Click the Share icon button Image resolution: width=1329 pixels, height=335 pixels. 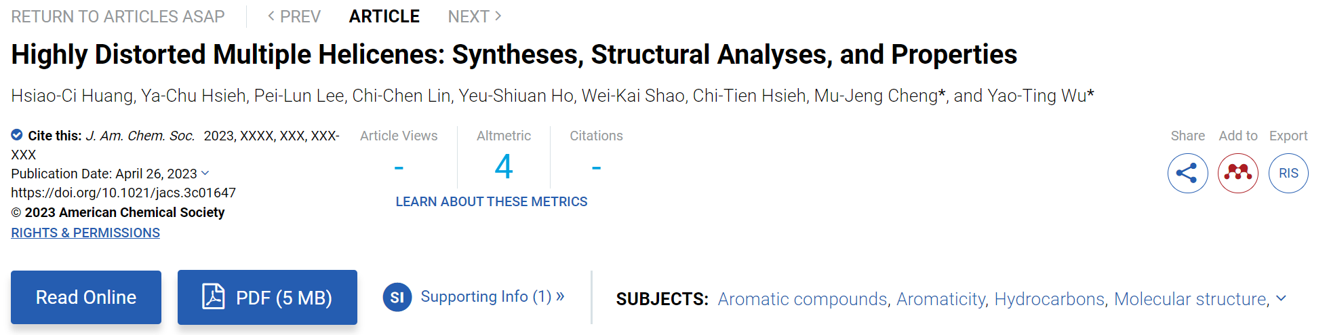[1187, 174]
